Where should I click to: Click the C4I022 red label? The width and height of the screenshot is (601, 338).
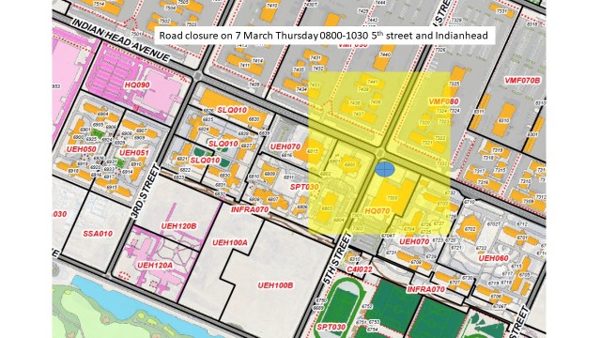[359, 269]
